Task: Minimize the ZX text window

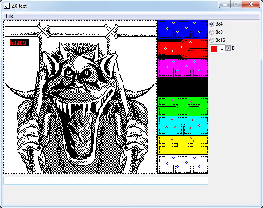Action: tap(225, 4)
